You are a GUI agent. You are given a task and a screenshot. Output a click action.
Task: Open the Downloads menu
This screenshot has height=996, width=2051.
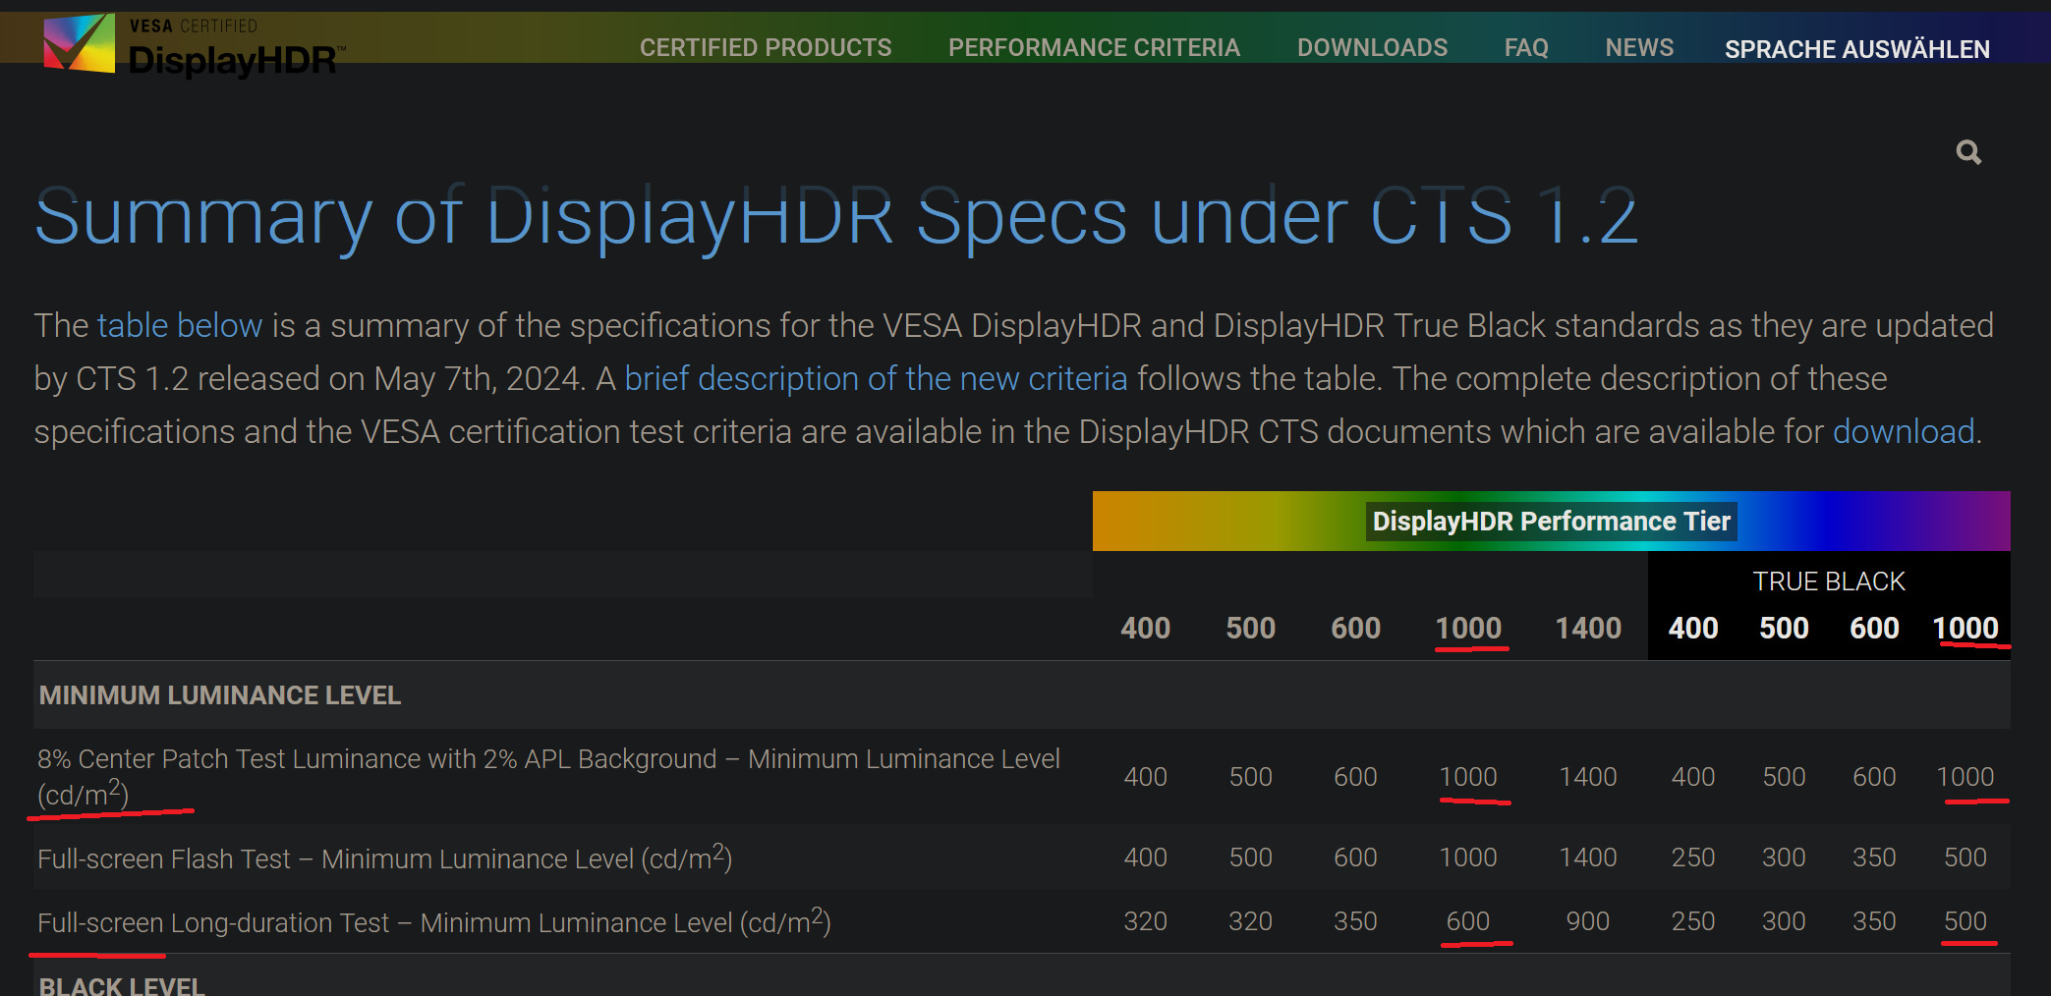tap(1372, 46)
